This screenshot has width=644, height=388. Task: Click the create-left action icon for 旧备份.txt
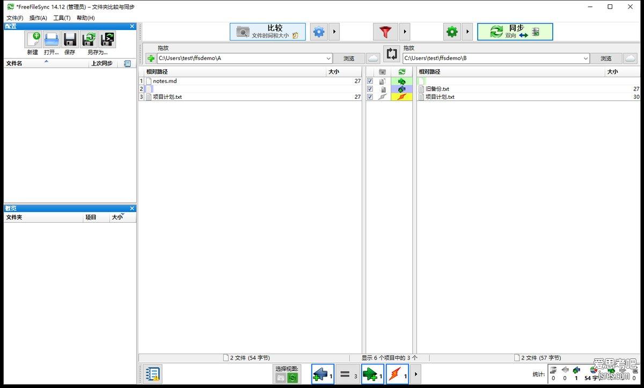click(401, 89)
